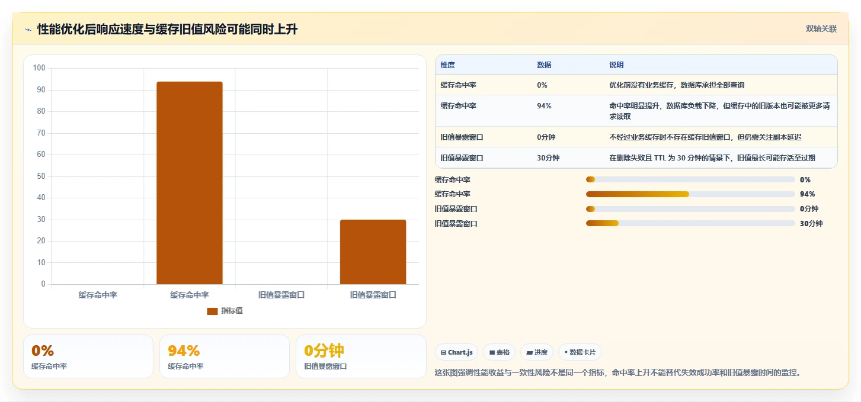Screen dimensions: 861x402
Task: Click the 双轴关联 tag in the header
Action: (821, 28)
